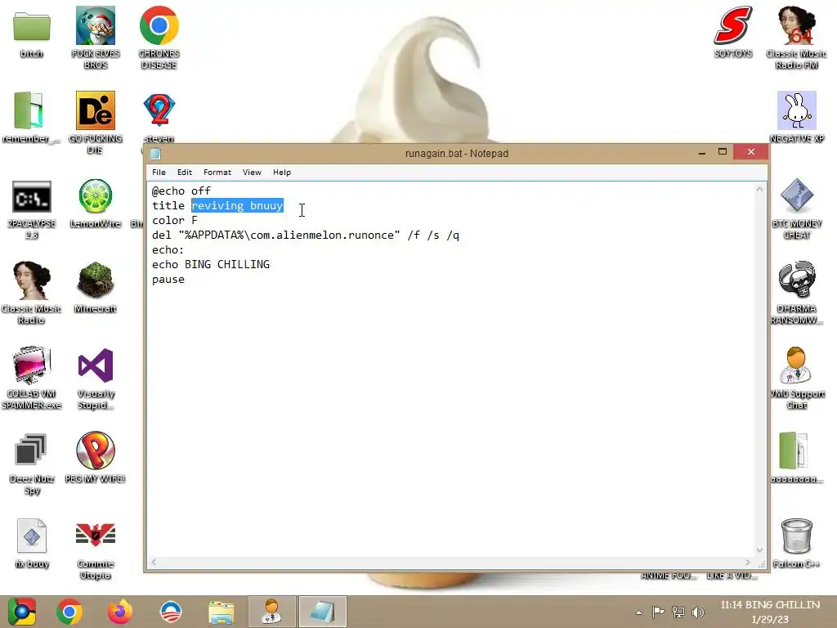Open Action Center flag tray icon
Image resolution: width=837 pixels, height=628 pixels.
(x=658, y=612)
